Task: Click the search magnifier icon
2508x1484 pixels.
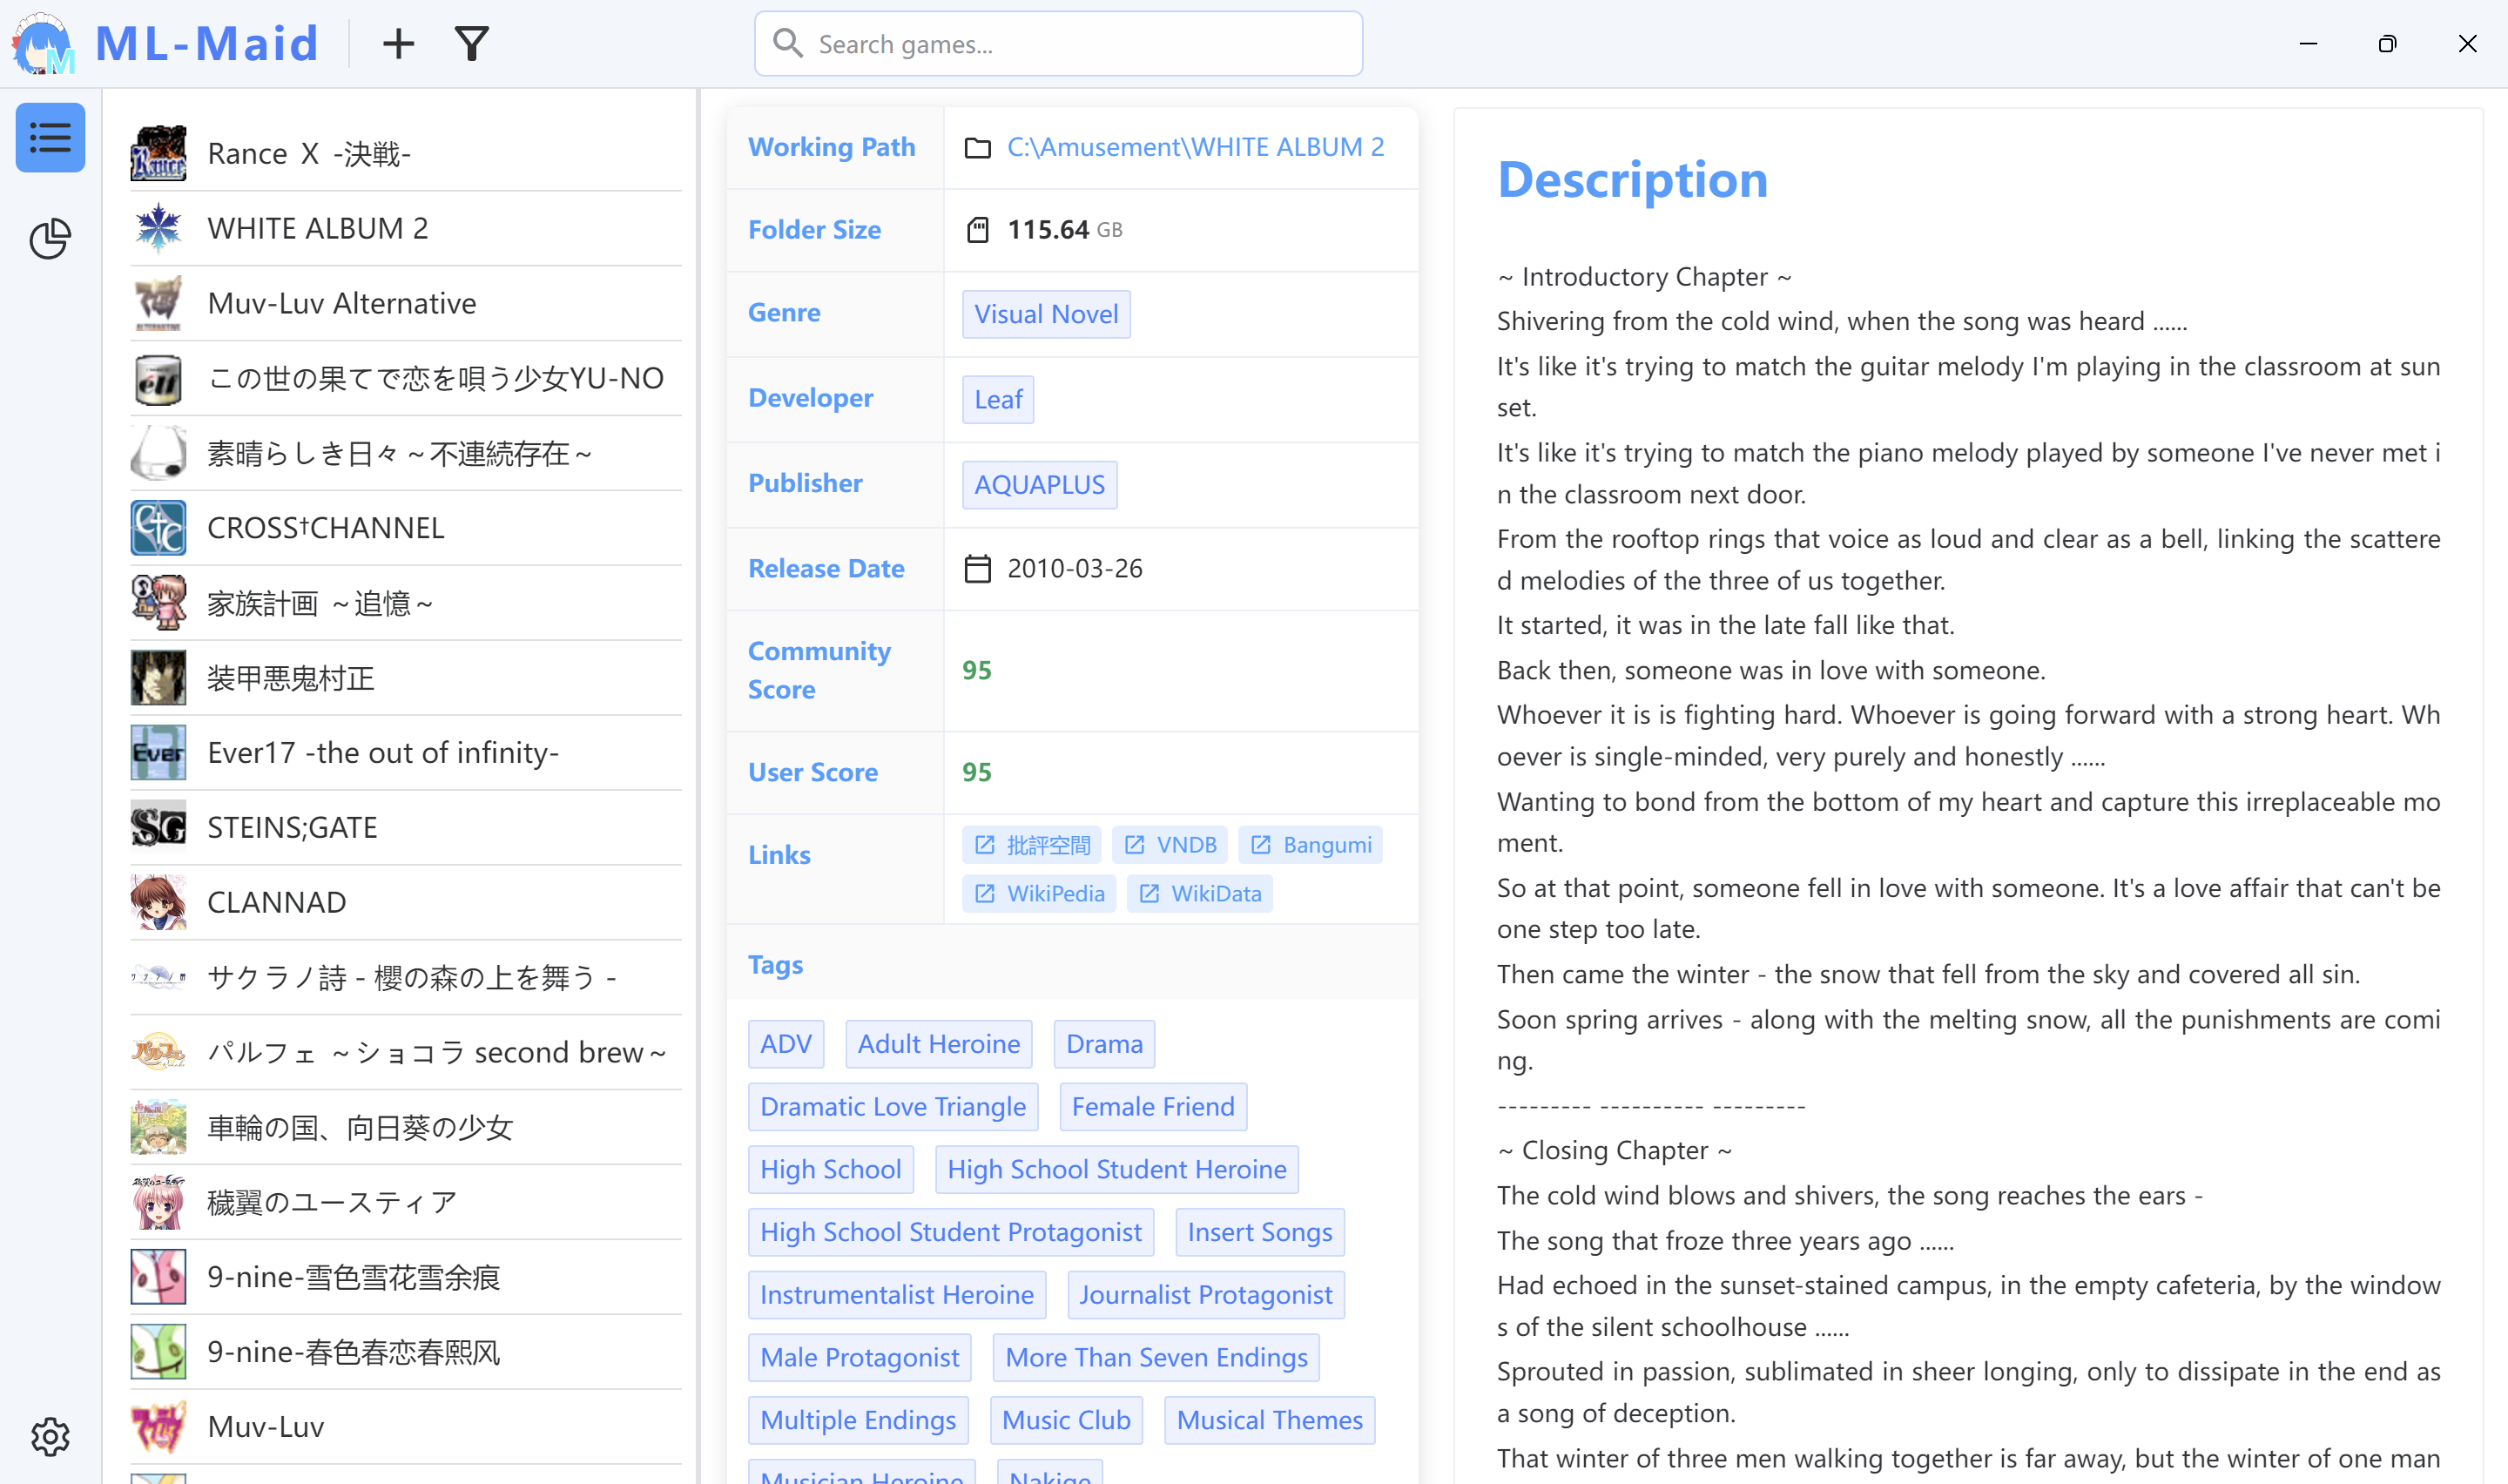Action: tap(788, 44)
